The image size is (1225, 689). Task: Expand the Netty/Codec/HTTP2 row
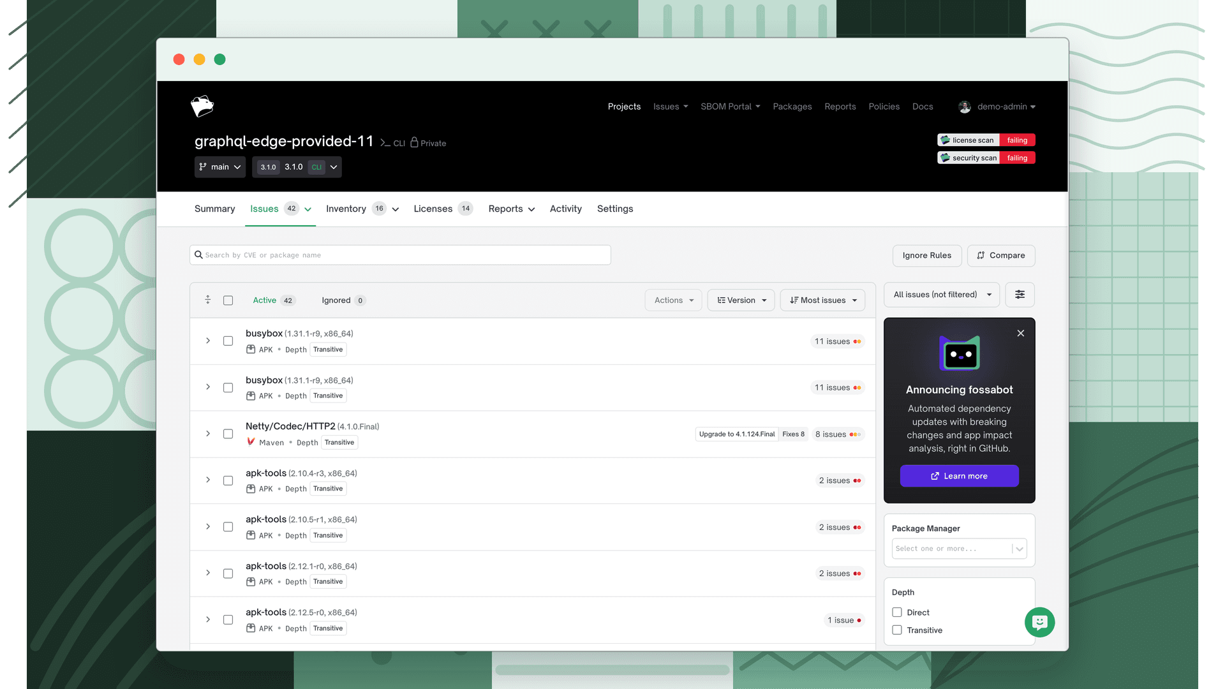[208, 434]
